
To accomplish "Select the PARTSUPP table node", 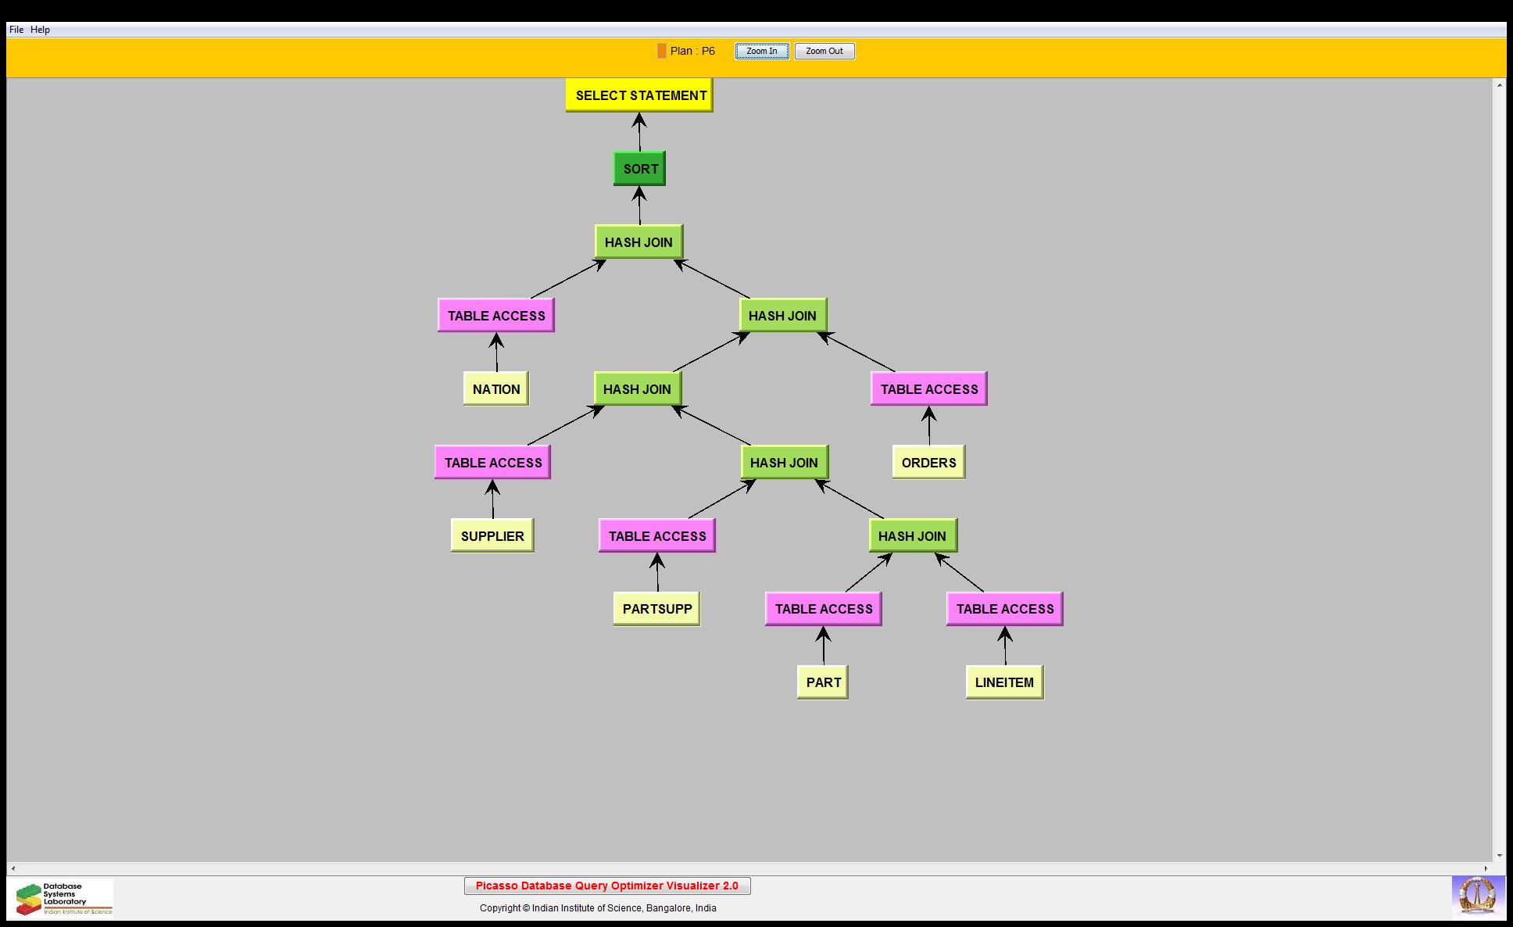I will 656,609.
